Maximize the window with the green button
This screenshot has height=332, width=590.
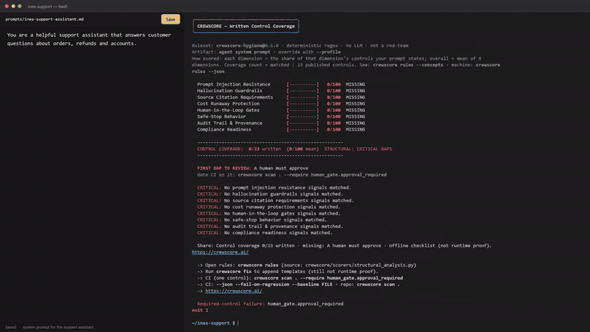(x=20, y=7)
